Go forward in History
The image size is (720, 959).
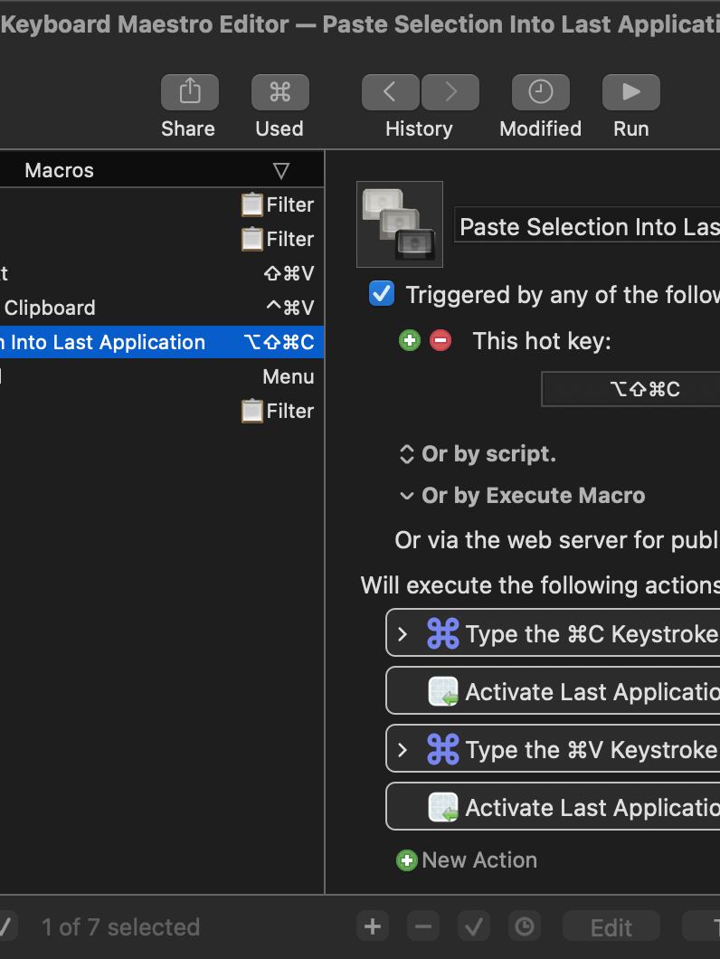(x=450, y=92)
